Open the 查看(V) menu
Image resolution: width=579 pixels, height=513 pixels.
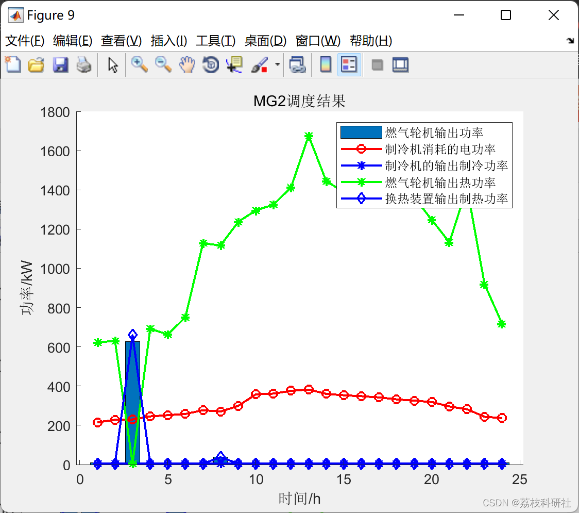pos(121,41)
